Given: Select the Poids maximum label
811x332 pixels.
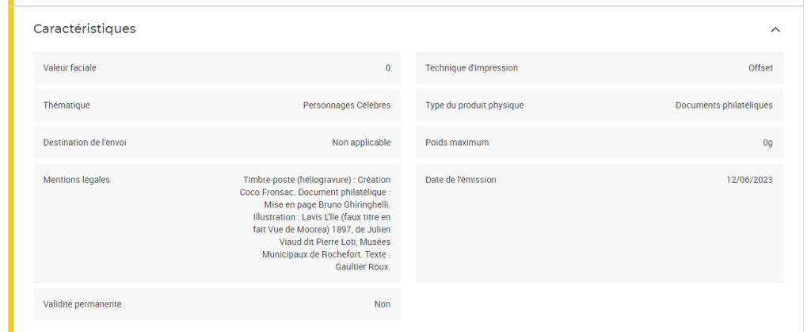Looking at the screenshot, I should (x=457, y=143).
